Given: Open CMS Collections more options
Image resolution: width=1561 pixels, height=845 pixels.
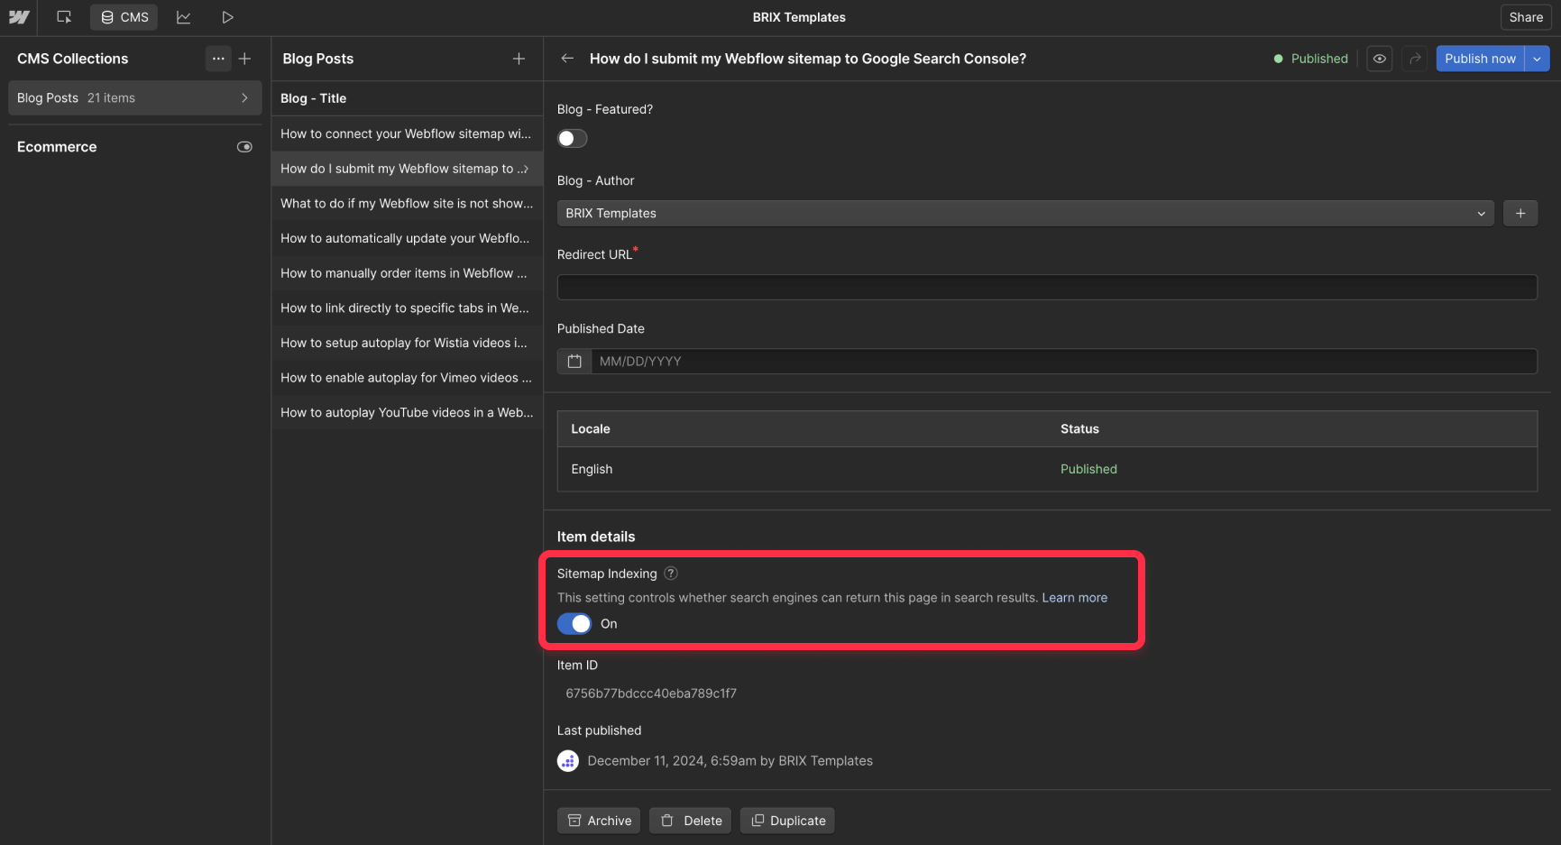Looking at the screenshot, I should (x=218, y=59).
